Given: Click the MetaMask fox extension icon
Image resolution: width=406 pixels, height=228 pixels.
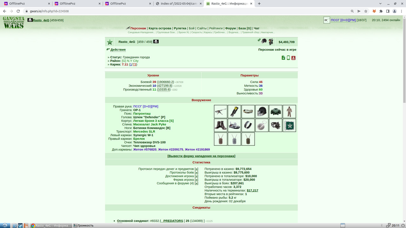Looking at the screenshot, I should pyautogui.click(x=374, y=11).
